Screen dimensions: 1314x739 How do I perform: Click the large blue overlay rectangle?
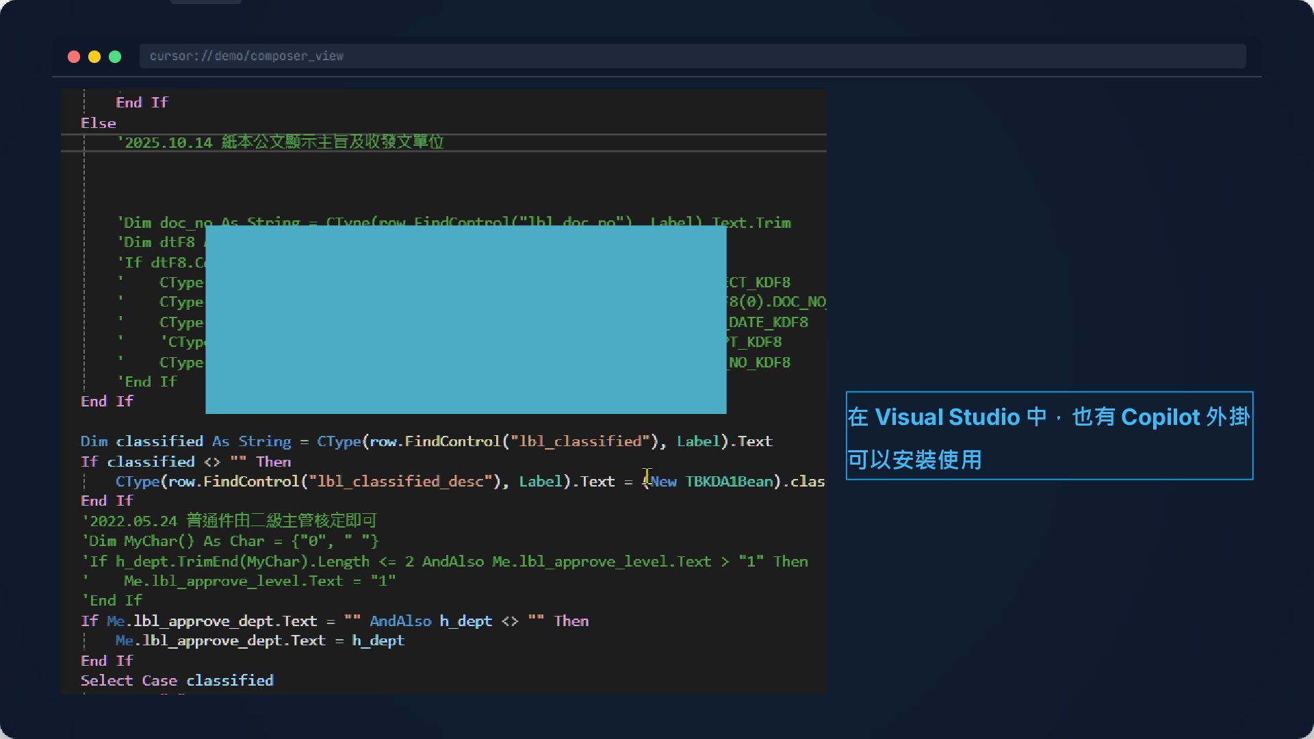pos(465,320)
